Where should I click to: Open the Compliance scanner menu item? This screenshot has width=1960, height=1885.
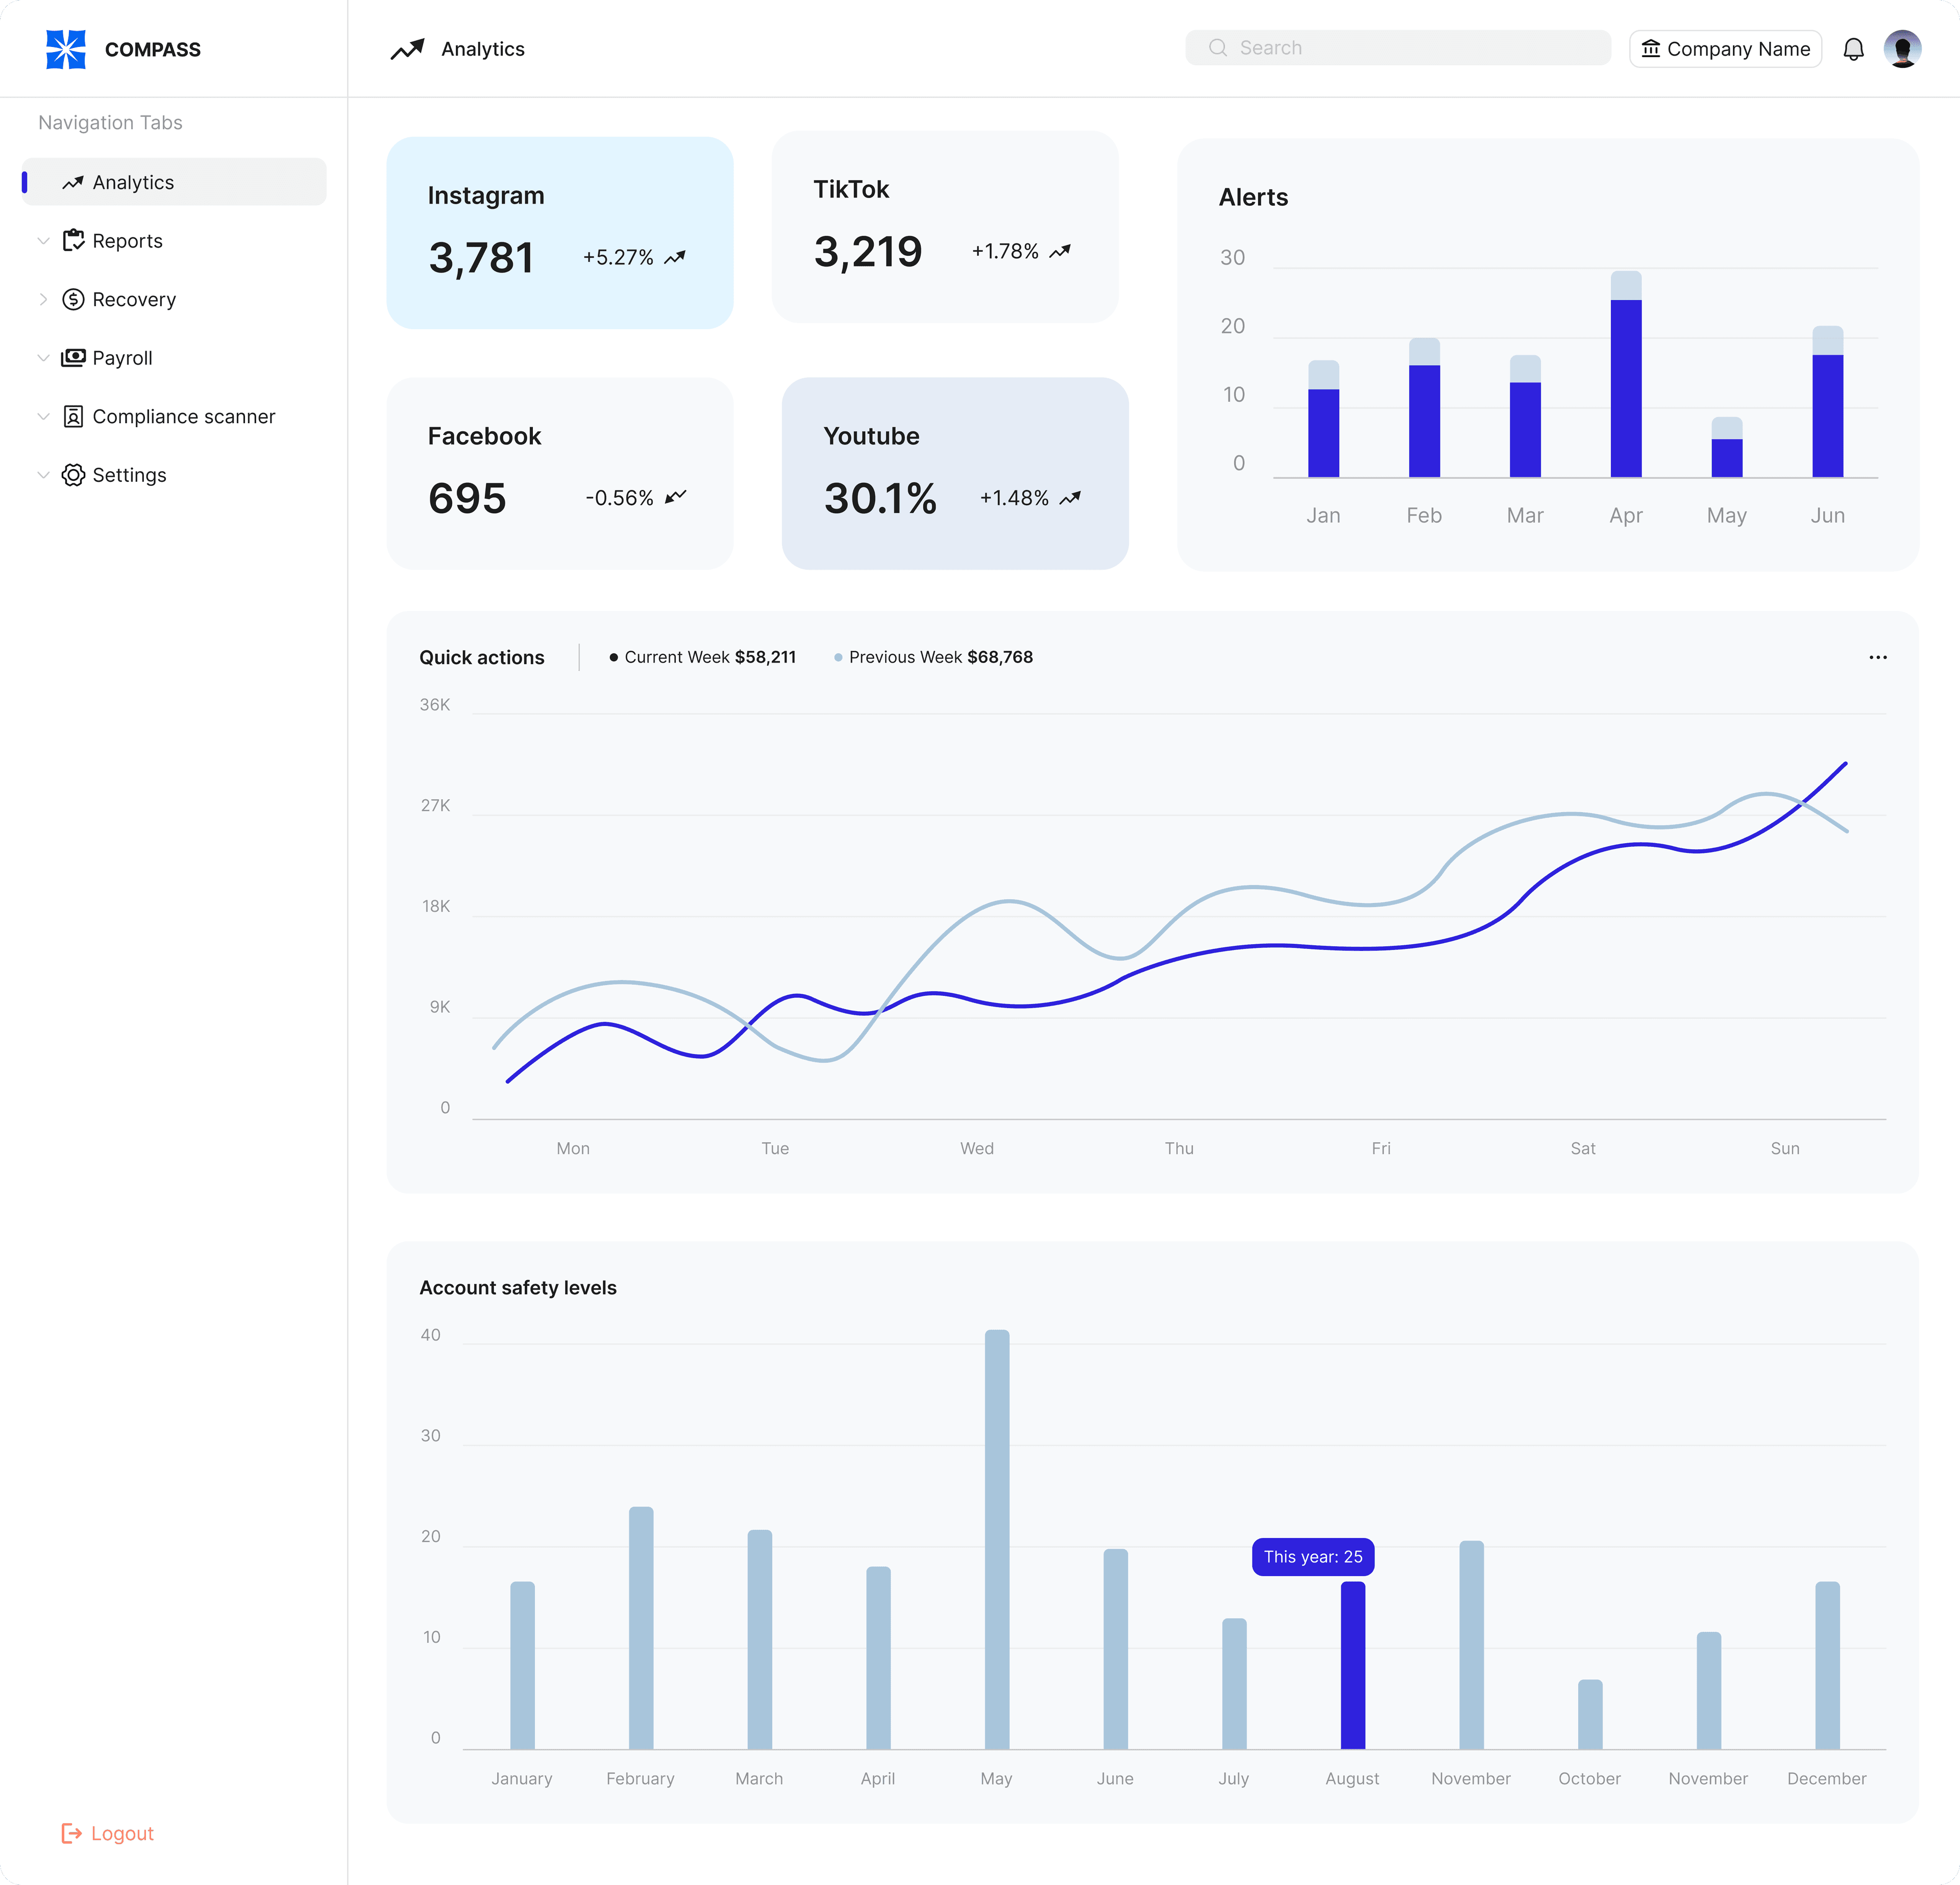[183, 416]
